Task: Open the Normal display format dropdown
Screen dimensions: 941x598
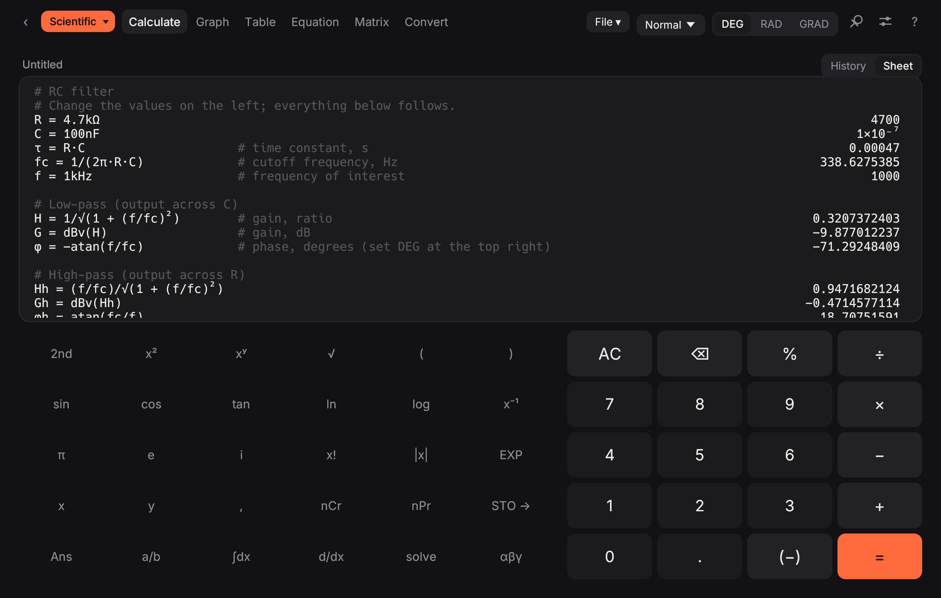Action: [x=670, y=25]
